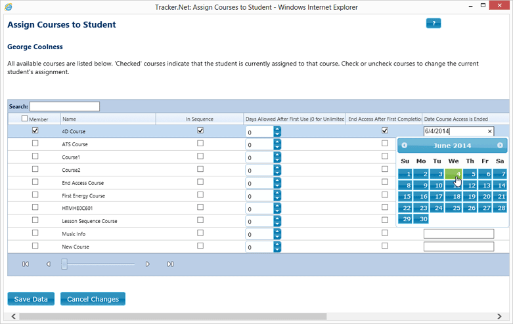Uncheck Member for 4D Course
The width and height of the screenshot is (513, 324).
click(x=35, y=131)
